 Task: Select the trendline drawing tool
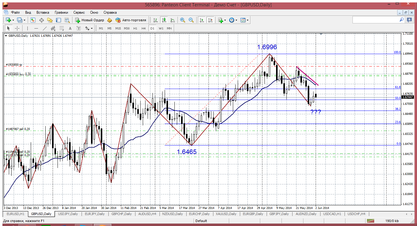(45, 28)
